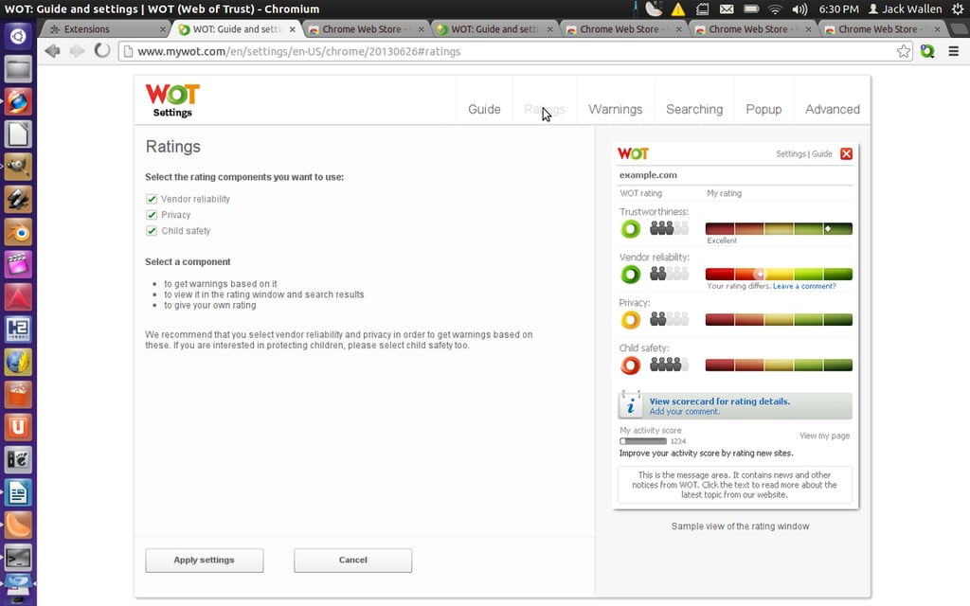The image size is (970, 606).
Task: Open View scorecard for rating details link
Action: [x=720, y=401]
